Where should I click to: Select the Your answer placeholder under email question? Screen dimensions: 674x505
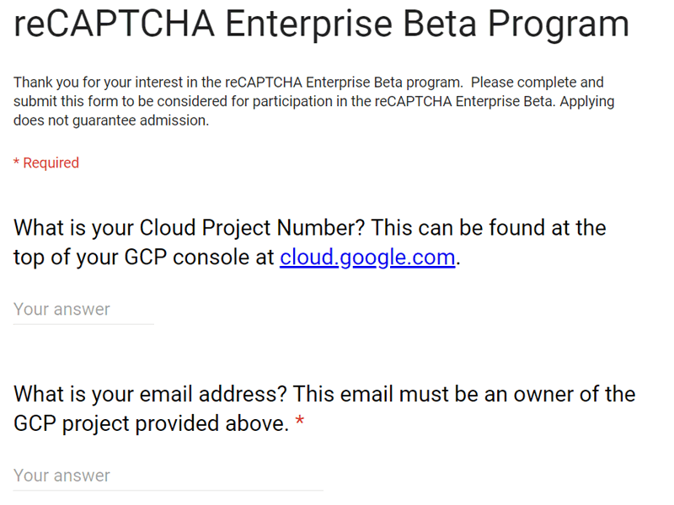tap(62, 476)
